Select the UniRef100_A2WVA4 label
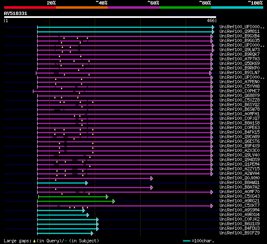The width and height of the screenshot is (267, 244). tap(239, 174)
